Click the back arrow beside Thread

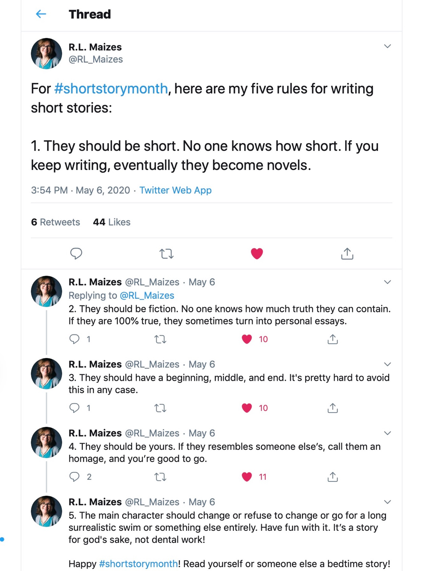click(41, 14)
